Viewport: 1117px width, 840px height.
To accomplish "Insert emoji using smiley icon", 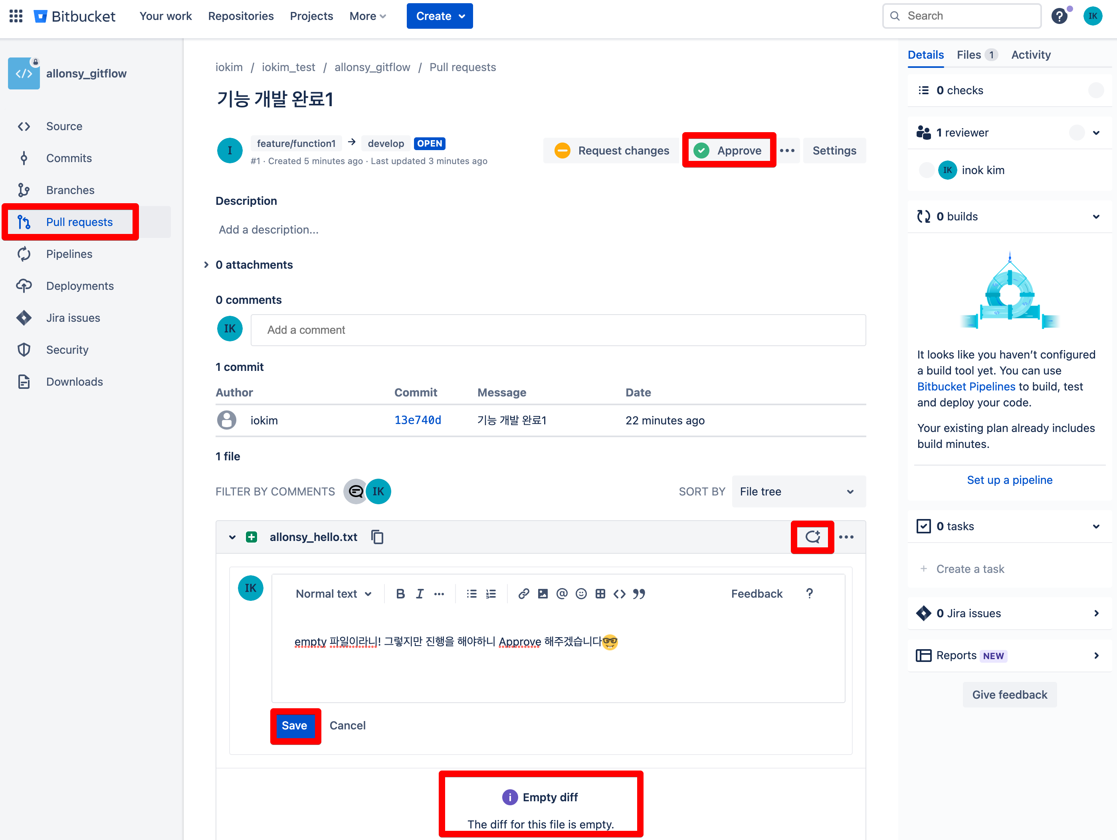I will coord(581,594).
